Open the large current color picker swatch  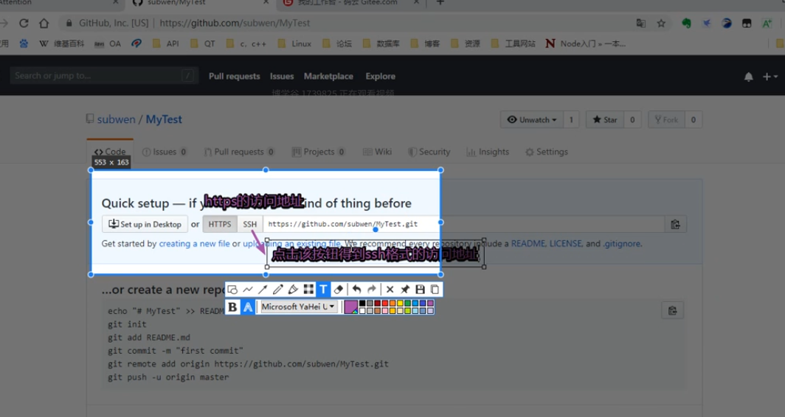(351, 306)
